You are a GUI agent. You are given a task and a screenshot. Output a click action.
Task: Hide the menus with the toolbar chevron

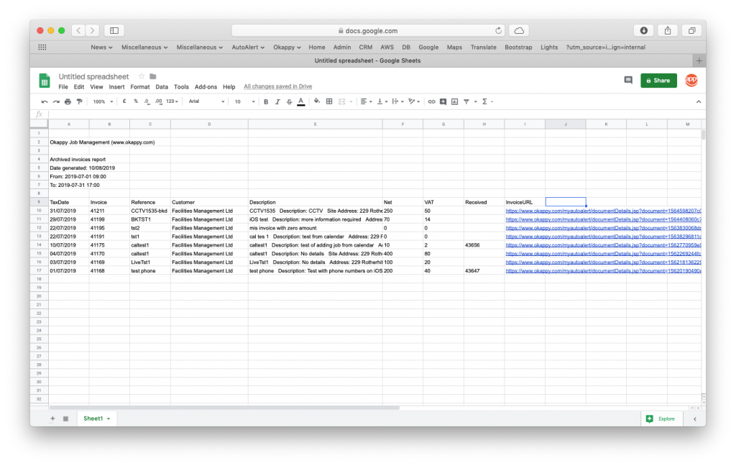coord(699,101)
